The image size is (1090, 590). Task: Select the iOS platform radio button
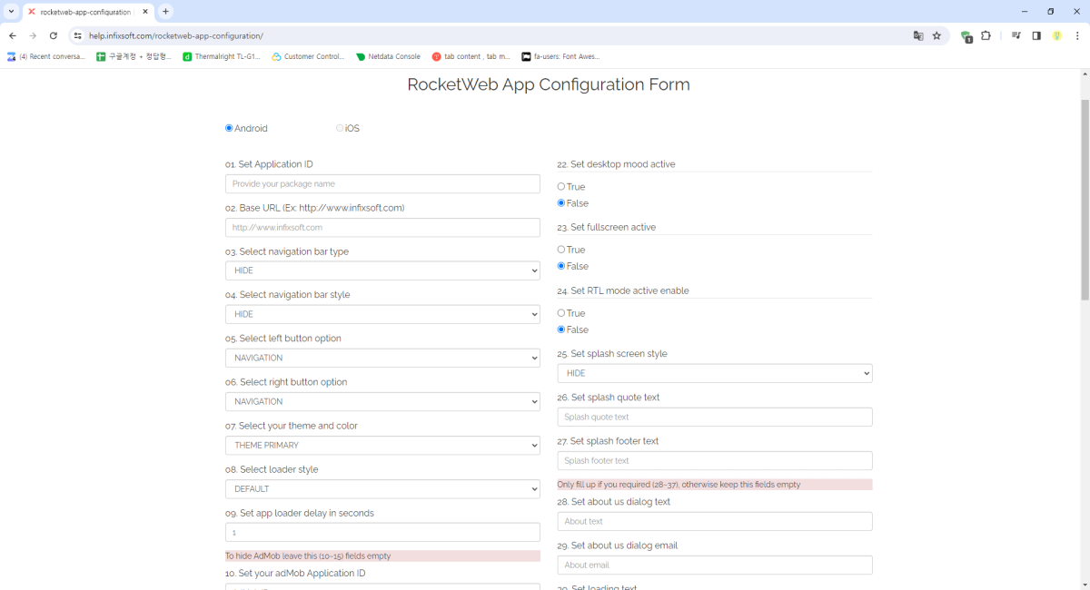[x=340, y=128]
